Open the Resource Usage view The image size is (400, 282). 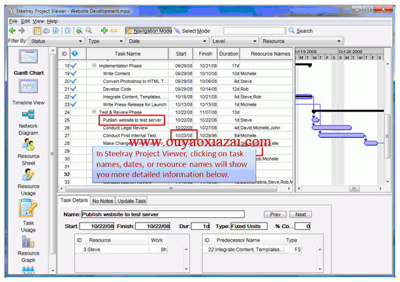pos(28,175)
